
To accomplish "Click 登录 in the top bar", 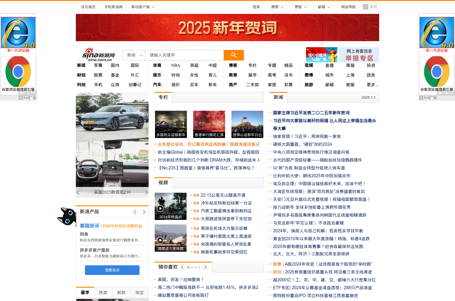I will [256, 7].
